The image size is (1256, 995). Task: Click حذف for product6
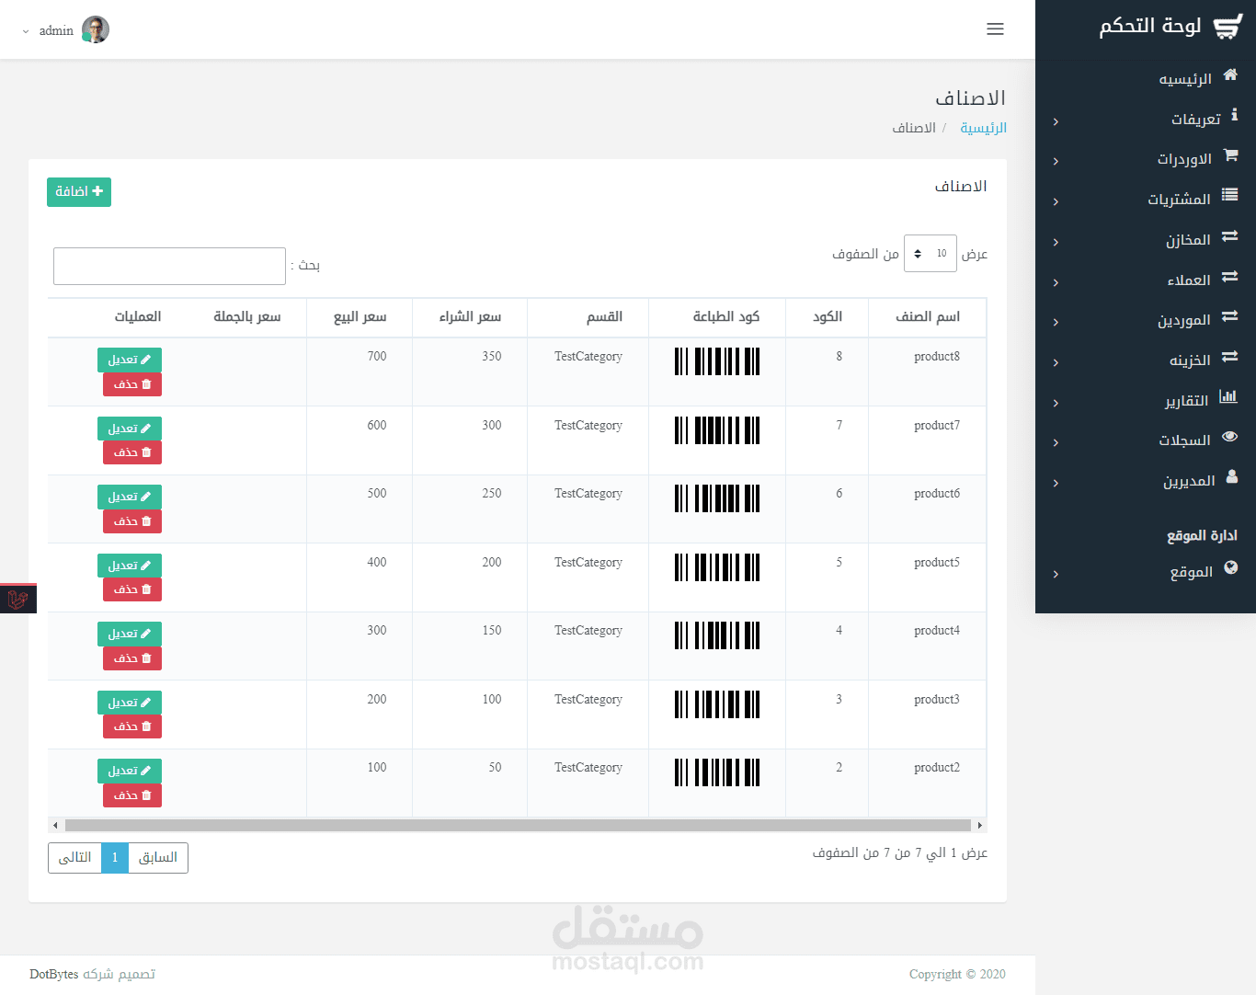(132, 521)
